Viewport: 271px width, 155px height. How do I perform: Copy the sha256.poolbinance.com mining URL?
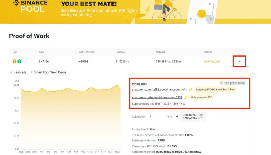(x=190, y=90)
